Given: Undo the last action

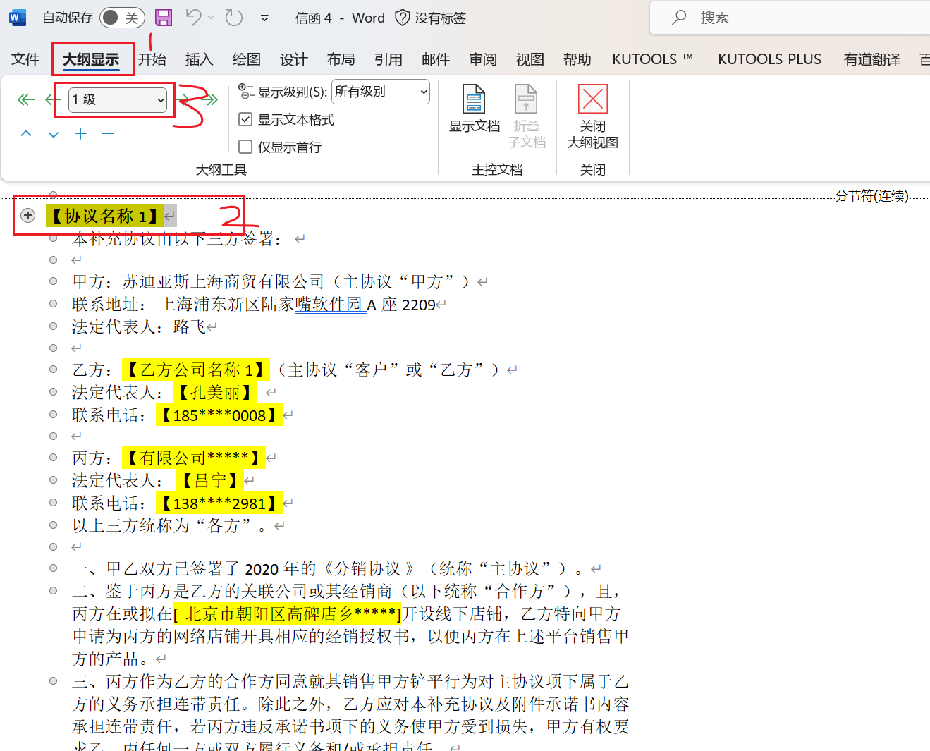Looking at the screenshot, I should tap(193, 18).
